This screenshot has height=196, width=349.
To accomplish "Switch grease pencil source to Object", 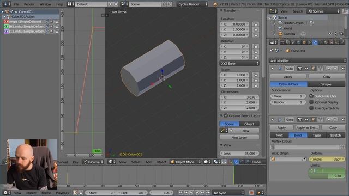I will tap(249, 124).
